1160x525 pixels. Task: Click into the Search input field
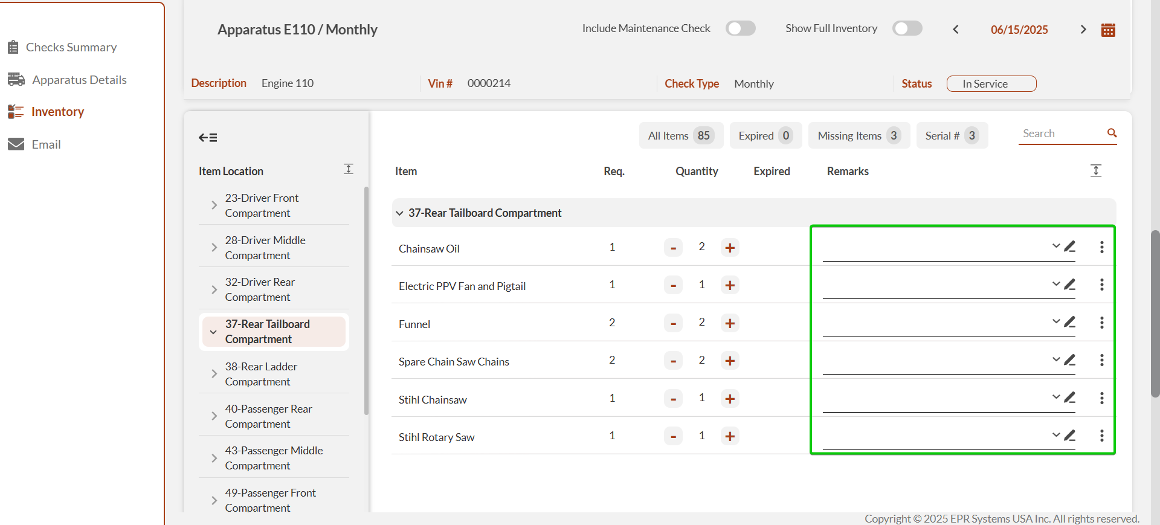point(1060,134)
